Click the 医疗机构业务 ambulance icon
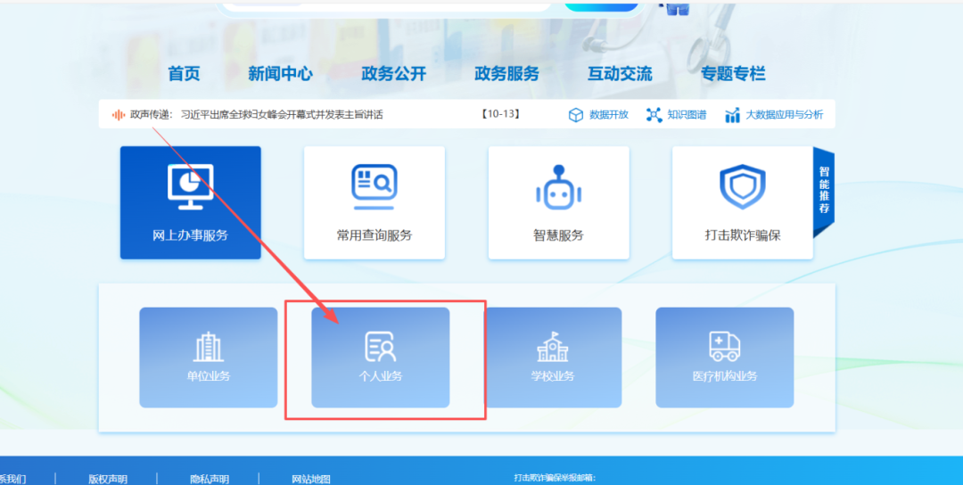Image resolution: width=963 pixels, height=485 pixels. pos(724,346)
